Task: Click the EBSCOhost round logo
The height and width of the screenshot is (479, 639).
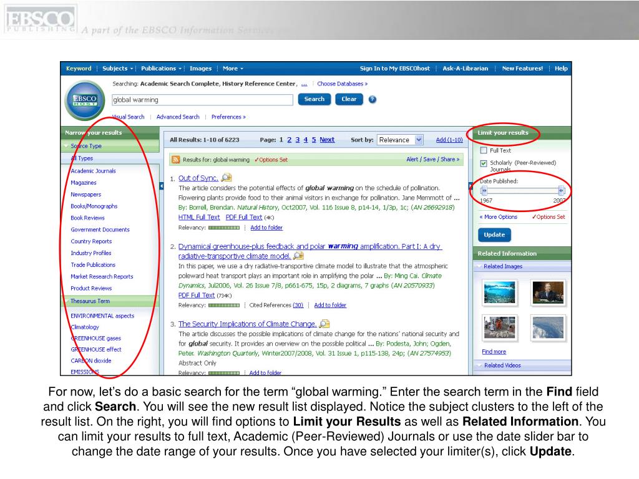Action: 85,100
